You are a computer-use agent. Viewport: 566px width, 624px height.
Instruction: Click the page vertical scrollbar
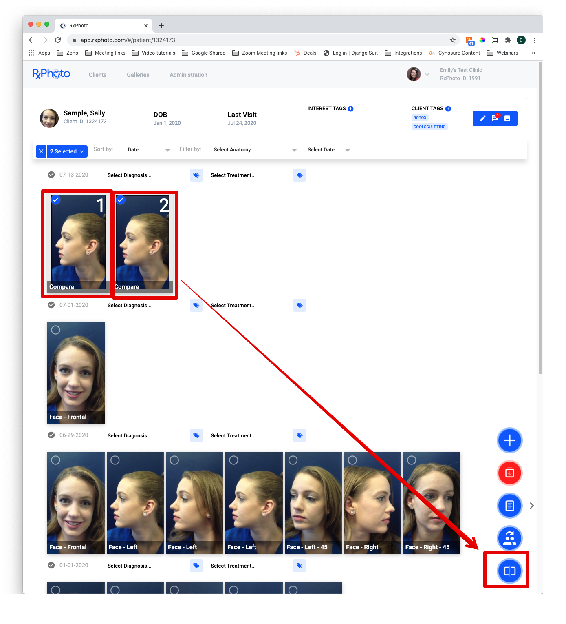point(540,218)
